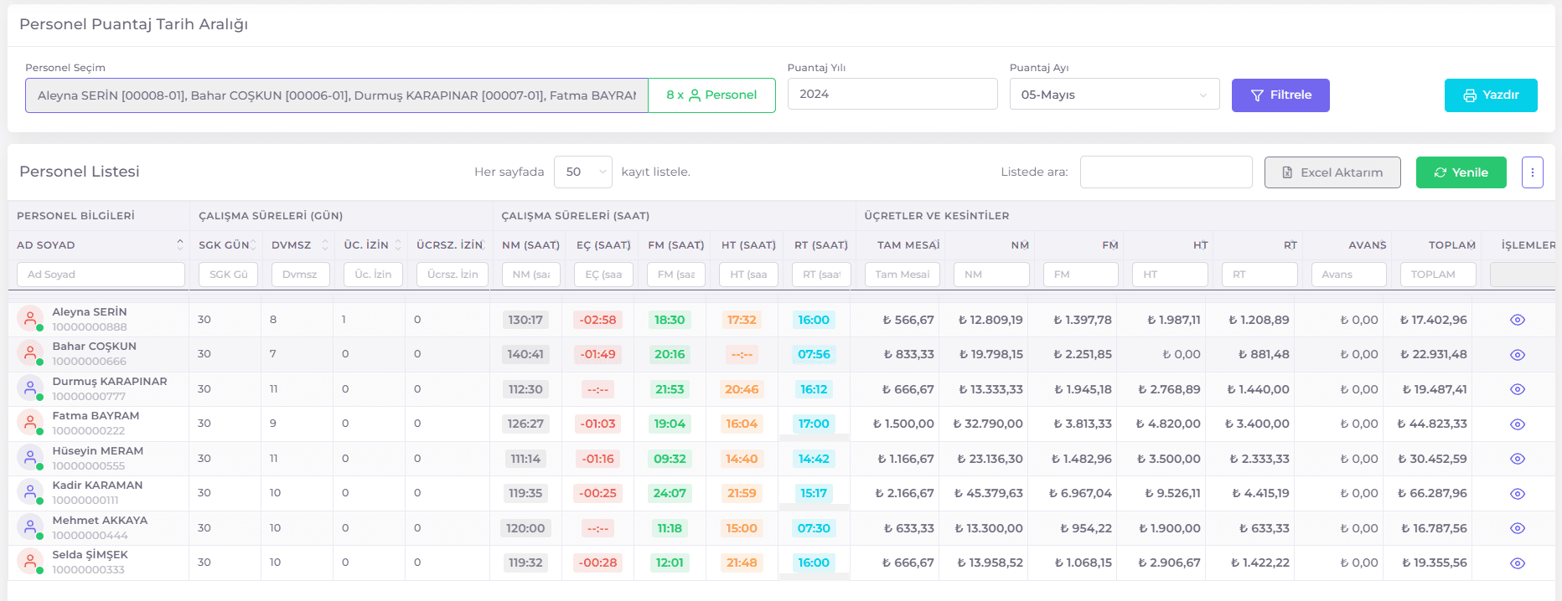1562x601 pixels.
Task: View details for Aleyna SERİN row
Action: click(1517, 320)
